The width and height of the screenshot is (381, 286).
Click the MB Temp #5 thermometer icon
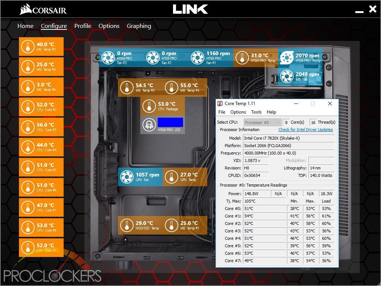click(x=171, y=88)
